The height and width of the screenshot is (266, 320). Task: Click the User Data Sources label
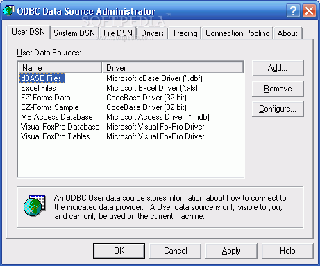(x=49, y=53)
